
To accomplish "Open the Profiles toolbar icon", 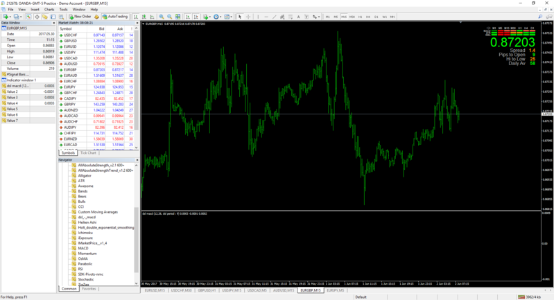I will 17,17.
